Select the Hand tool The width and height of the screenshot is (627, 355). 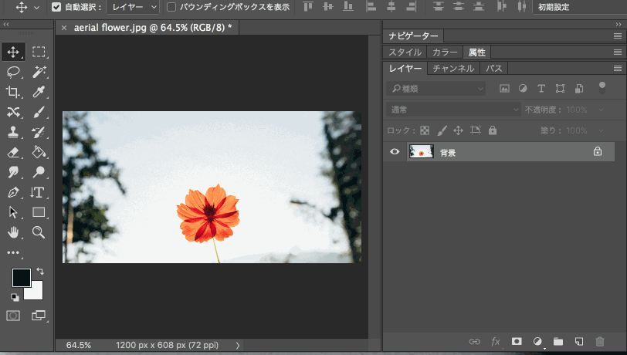coord(13,232)
